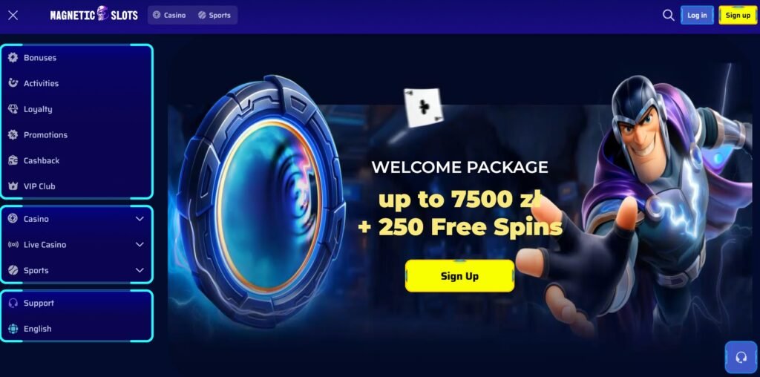Viewport: 760px width, 377px height.
Task: Open Support from the sidebar
Action: [39, 303]
